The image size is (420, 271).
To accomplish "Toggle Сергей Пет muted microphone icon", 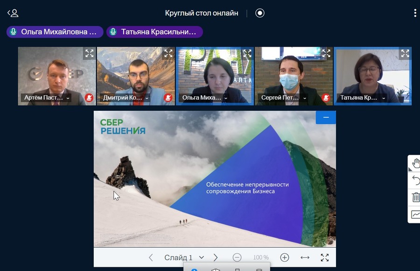I will 326,98.
